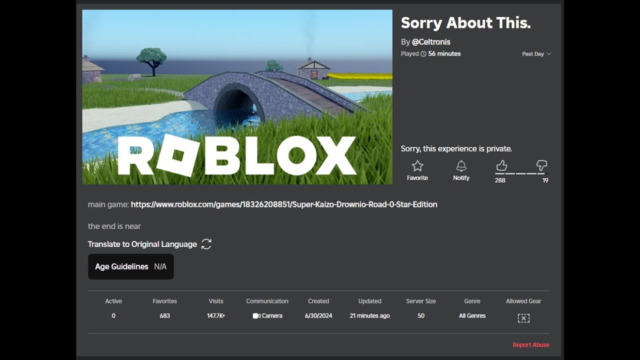Screen dimensions: 640x360
Task: Click the game thumbnail image
Action: tap(237, 97)
